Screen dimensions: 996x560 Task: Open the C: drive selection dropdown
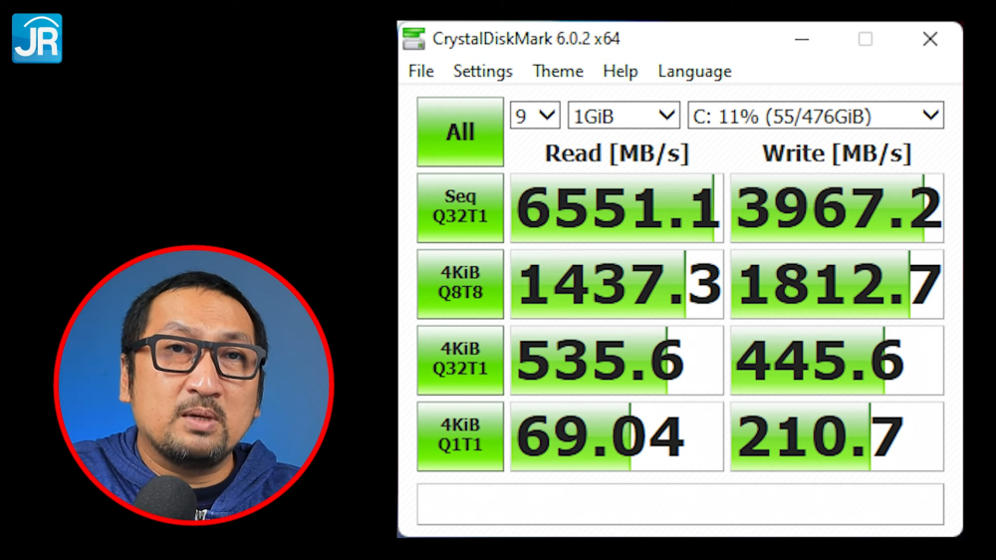tap(816, 116)
